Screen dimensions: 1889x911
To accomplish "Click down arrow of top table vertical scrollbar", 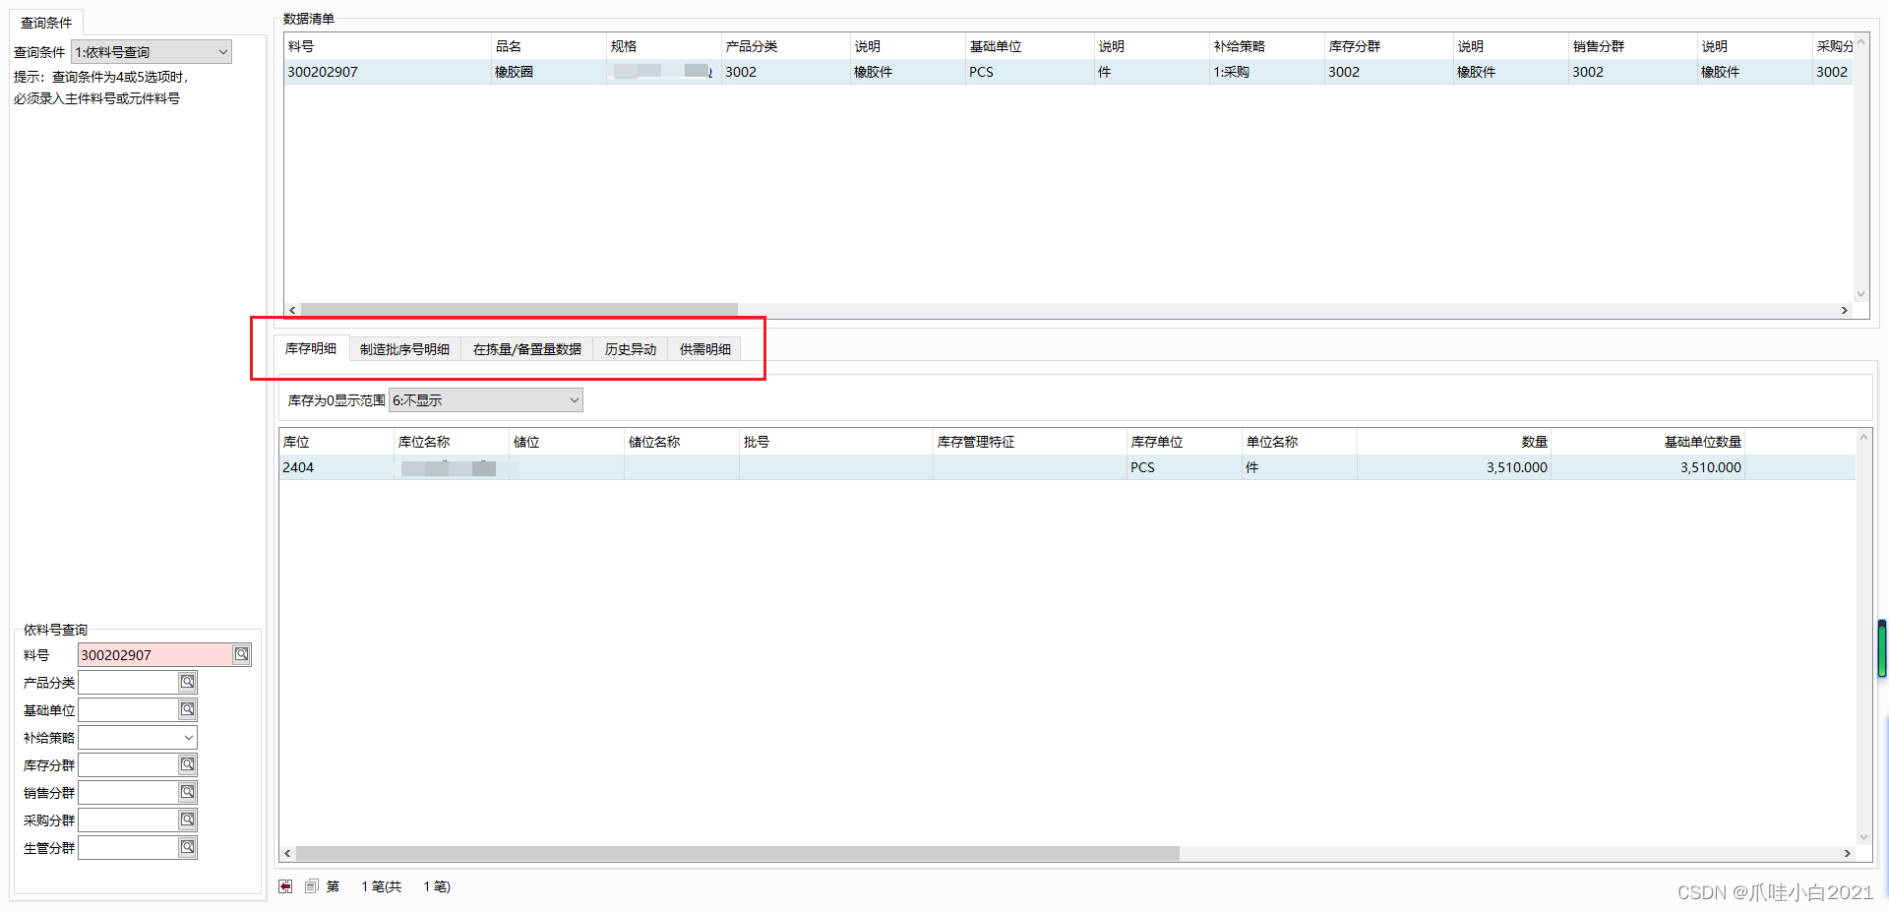I will tap(1860, 293).
